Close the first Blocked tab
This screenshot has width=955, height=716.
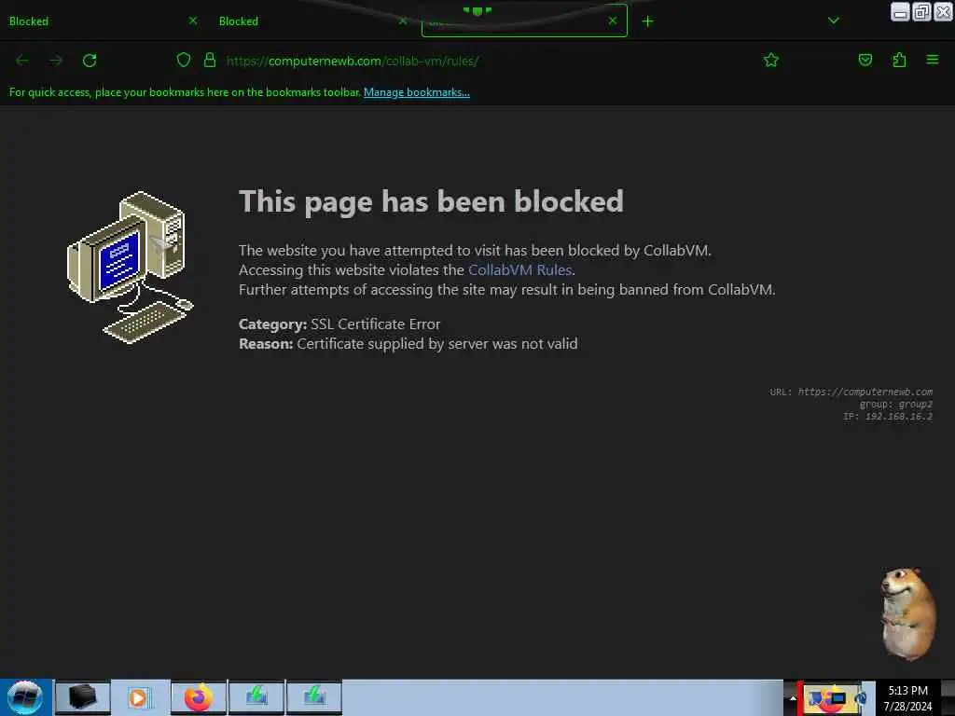[193, 21]
